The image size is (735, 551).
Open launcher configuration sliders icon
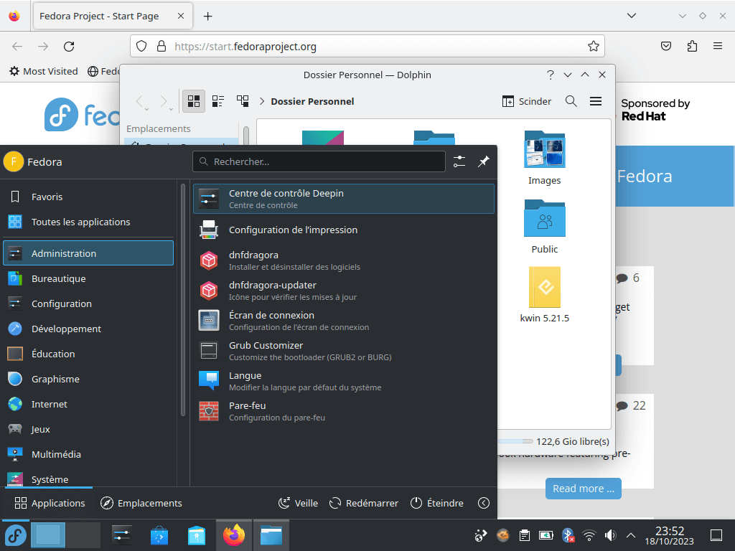click(x=459, y=161)
